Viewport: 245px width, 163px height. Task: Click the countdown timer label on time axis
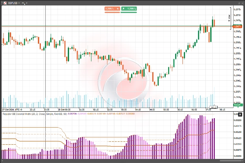pos(214,107)
